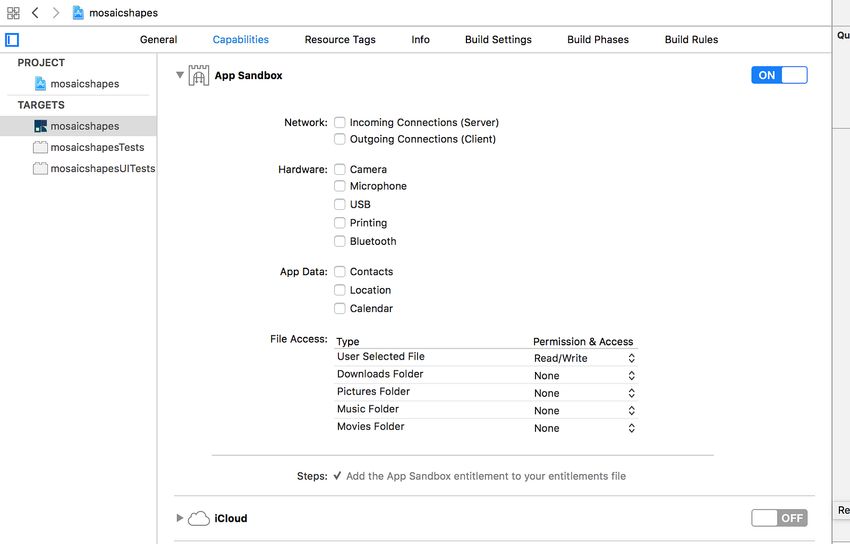Toggle the targets list sidebar icon

[x=12, y=40]
